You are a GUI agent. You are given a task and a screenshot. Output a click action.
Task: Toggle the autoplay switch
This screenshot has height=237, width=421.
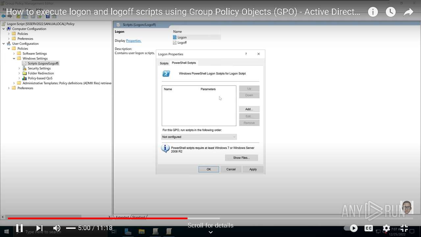(x=351, y=228)
